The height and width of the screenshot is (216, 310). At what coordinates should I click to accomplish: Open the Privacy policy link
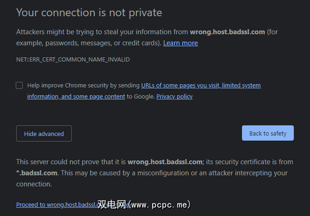click(x=174, y=97)
